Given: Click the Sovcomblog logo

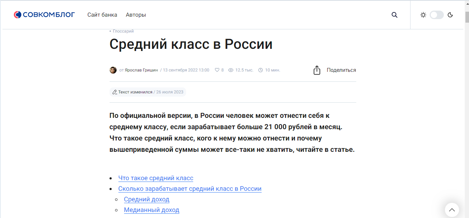Looking at the screenshot, I should (44, 15).
